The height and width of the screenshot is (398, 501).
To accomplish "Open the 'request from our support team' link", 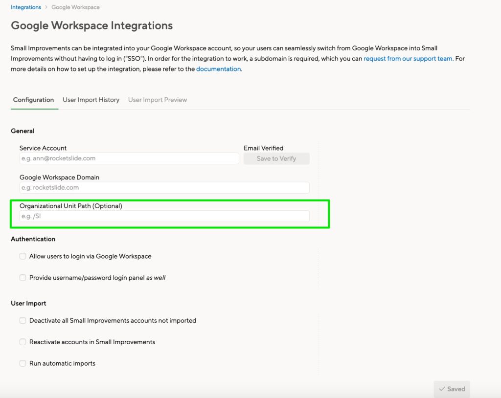I will click(x=408, y=59).
